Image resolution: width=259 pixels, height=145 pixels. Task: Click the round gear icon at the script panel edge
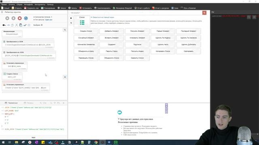click(65, 77)
